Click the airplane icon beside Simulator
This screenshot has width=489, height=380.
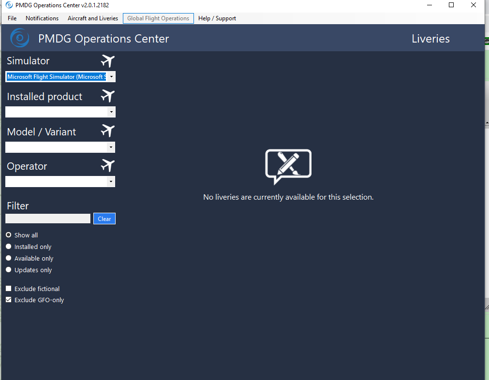point(107,61)
